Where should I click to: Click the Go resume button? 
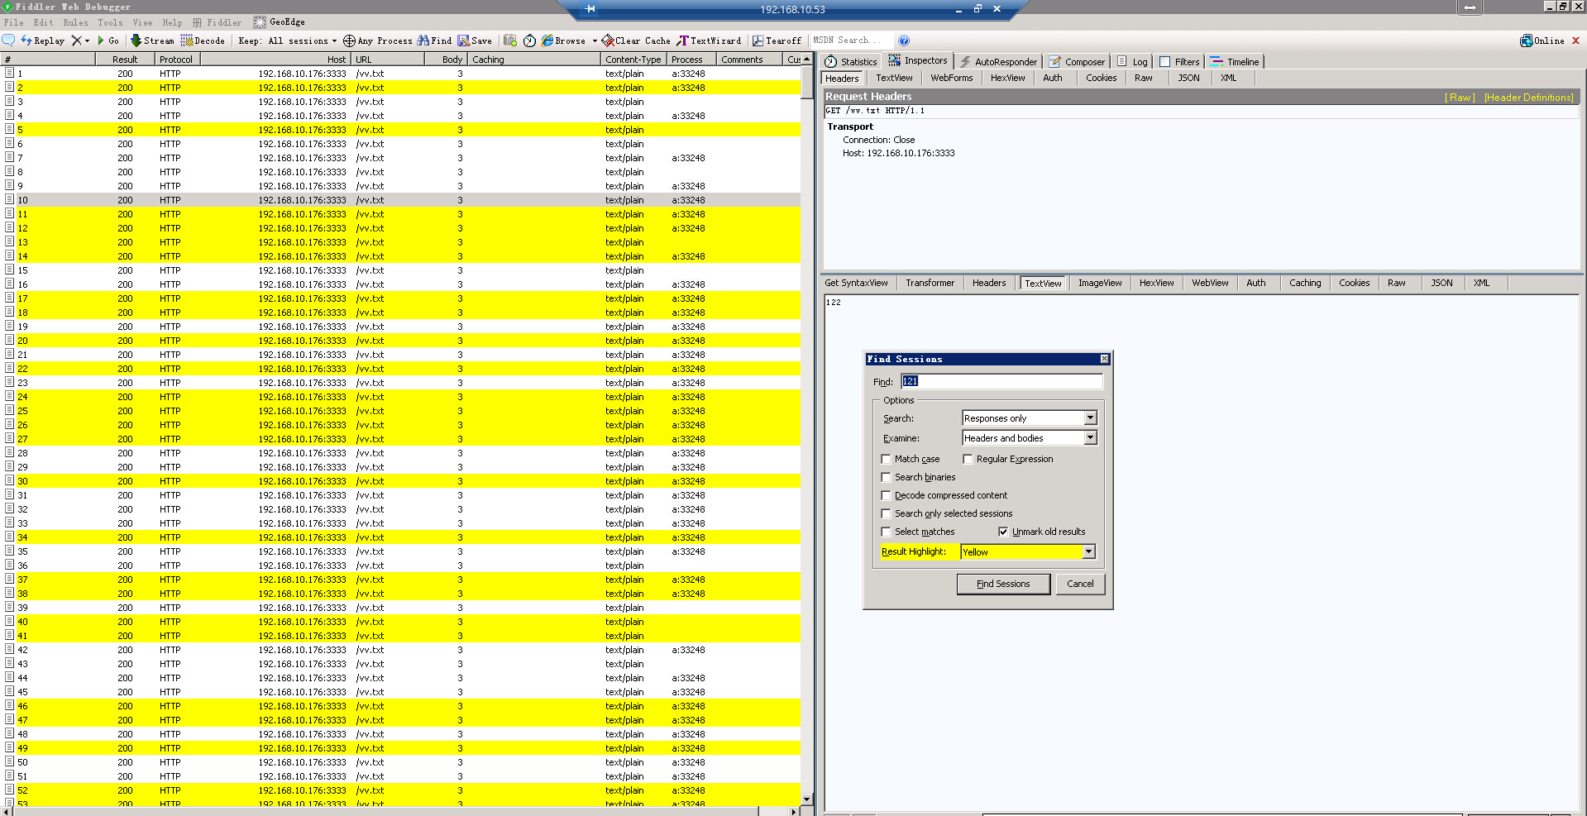pos(108,41)
